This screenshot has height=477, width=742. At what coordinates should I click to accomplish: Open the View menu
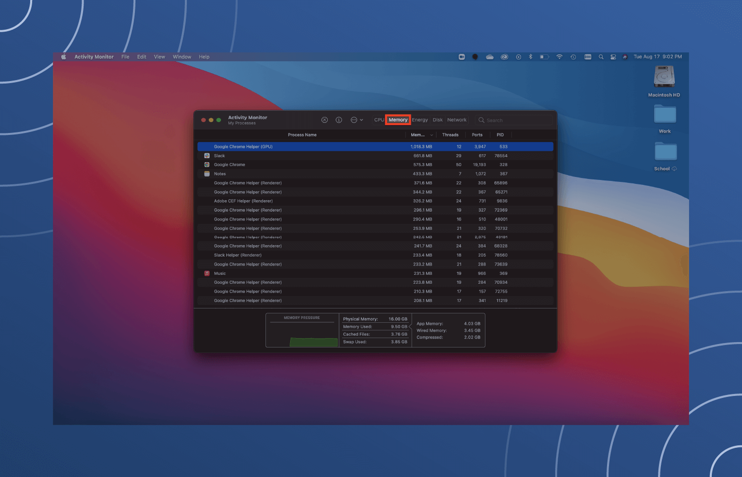coord(159,56)
